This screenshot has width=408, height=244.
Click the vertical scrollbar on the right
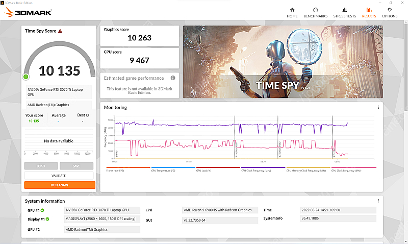(406, 68)
